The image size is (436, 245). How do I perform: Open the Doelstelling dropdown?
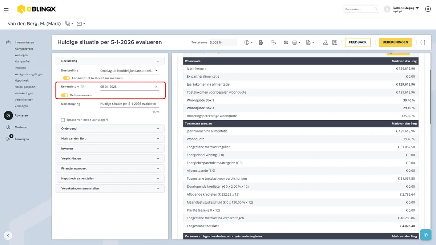129,70
